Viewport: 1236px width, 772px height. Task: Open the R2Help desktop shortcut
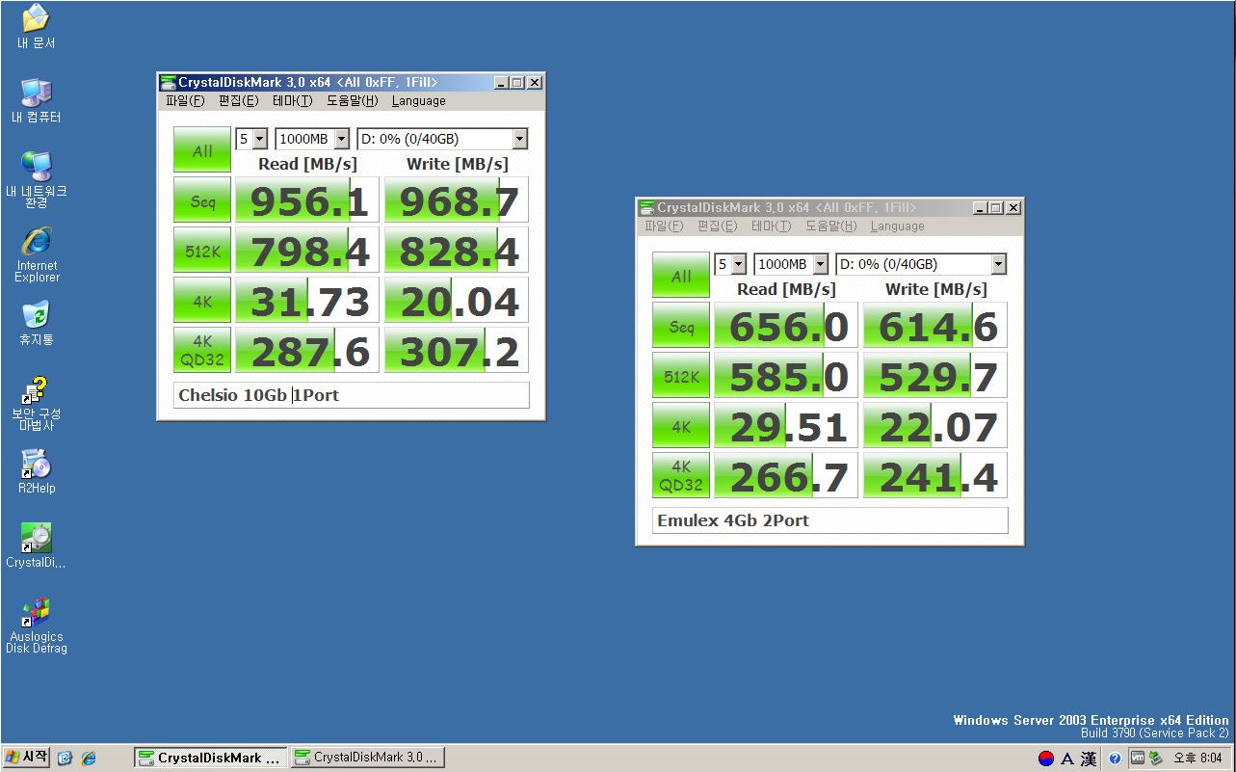click(x=37, y=472)
